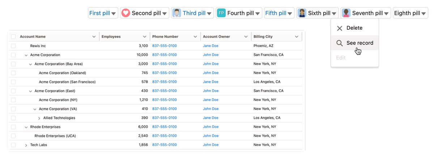Click phone number link in Rewis Inc row
This screenshot has width=434, height=157.
(x=165, y=46)
